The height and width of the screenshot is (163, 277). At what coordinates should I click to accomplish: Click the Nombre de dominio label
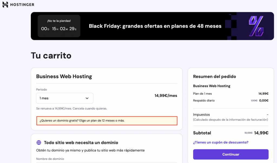(50, 159)
